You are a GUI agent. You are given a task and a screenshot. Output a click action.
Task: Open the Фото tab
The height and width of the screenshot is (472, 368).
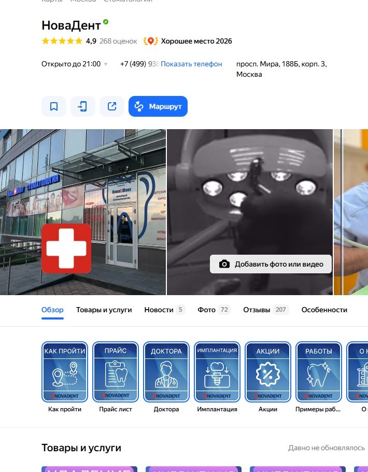pos(214,310)
